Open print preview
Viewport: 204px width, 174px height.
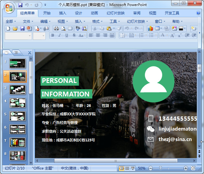pyautogui.click(x=63, y=28)
